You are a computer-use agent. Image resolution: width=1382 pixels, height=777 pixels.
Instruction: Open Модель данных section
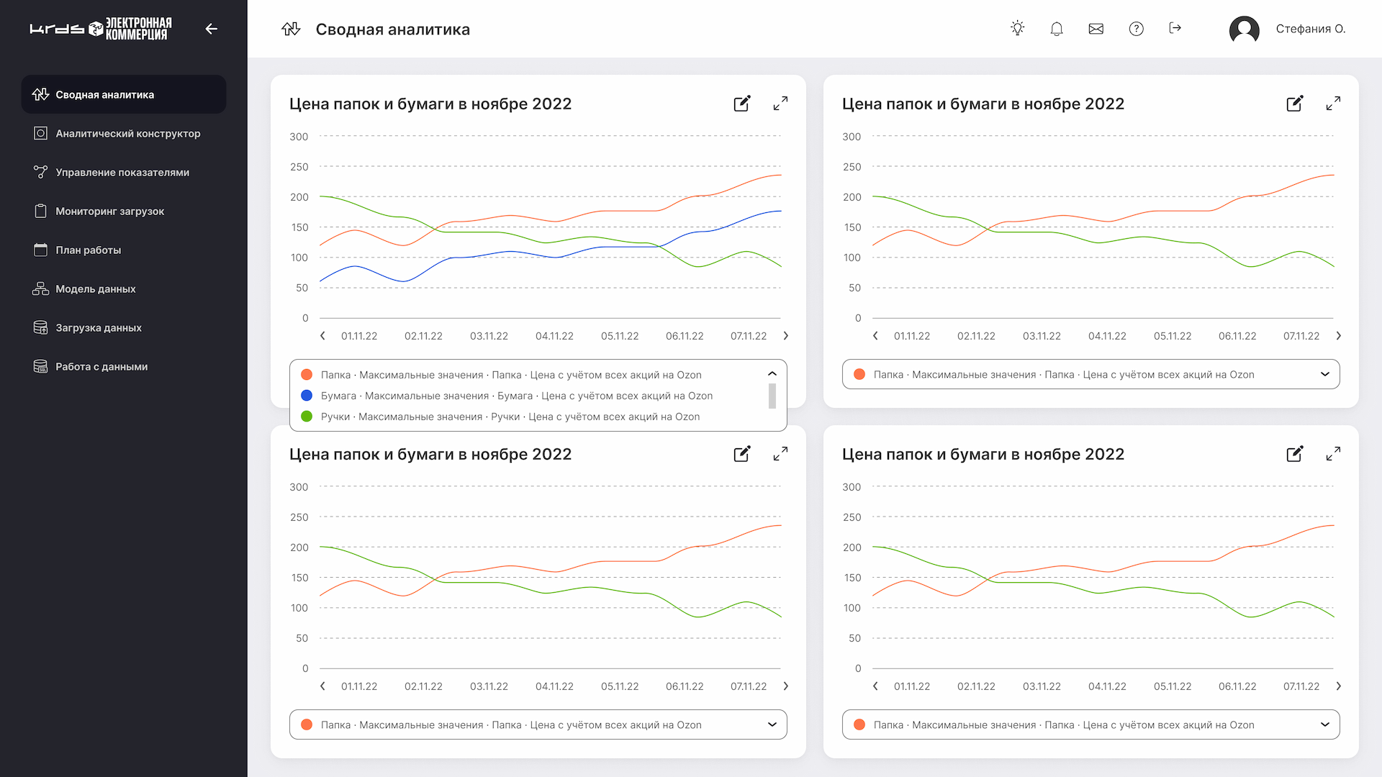pos(95,289)
